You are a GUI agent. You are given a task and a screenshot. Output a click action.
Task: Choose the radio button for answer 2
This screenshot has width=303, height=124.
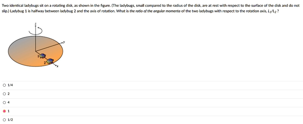[4, 94]
